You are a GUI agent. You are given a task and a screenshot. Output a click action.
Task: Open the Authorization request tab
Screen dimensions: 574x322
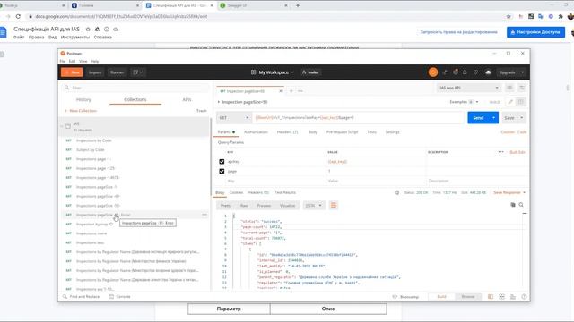(x=256, y=132)
